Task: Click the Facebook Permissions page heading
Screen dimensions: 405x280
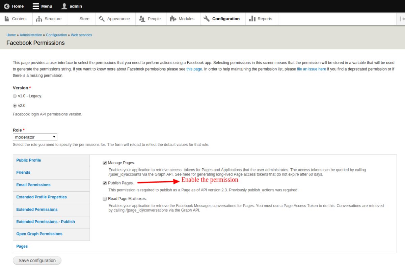Action: pyautogui.click(x=35, y=43)
